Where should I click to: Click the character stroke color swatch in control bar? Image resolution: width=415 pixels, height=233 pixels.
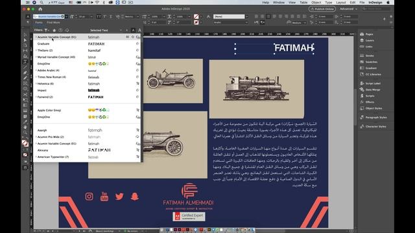point(196,23)
